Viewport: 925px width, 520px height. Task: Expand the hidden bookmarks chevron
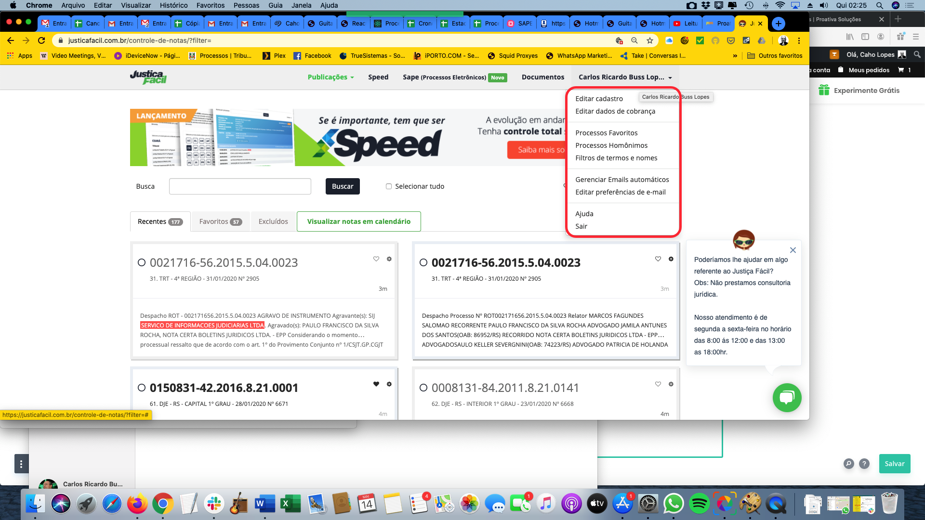[x=735, y=56]
